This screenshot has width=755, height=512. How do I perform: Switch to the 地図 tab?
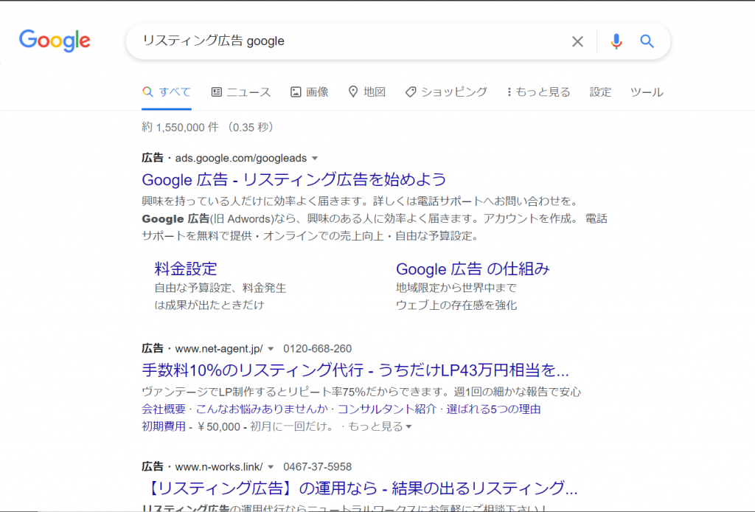[x=367, y=91]
